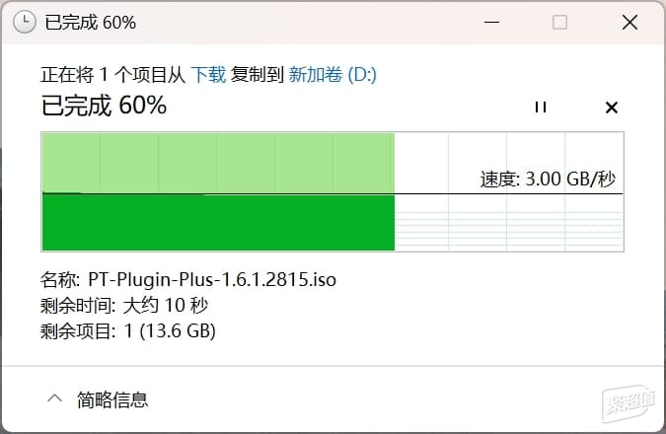Collapse details with the chevron arrow

click(55, 398)
